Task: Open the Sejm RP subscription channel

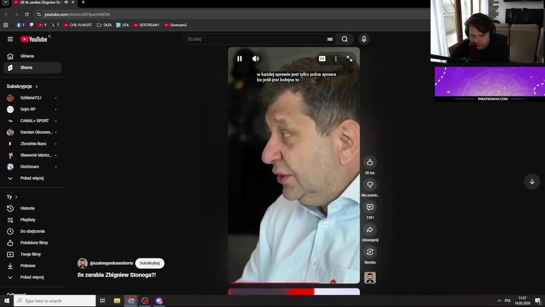Action: tap(32, 110)
